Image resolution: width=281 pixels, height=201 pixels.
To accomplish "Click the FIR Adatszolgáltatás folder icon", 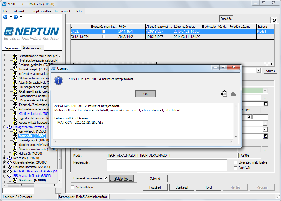I will click(x=9, y=176).
